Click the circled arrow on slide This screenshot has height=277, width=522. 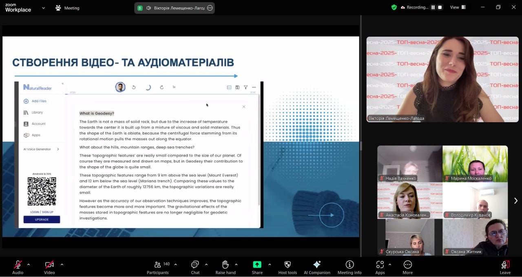pos(332,215)
